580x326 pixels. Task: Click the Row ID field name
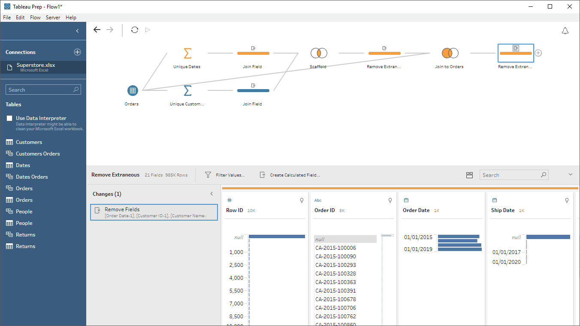[235, 210]
